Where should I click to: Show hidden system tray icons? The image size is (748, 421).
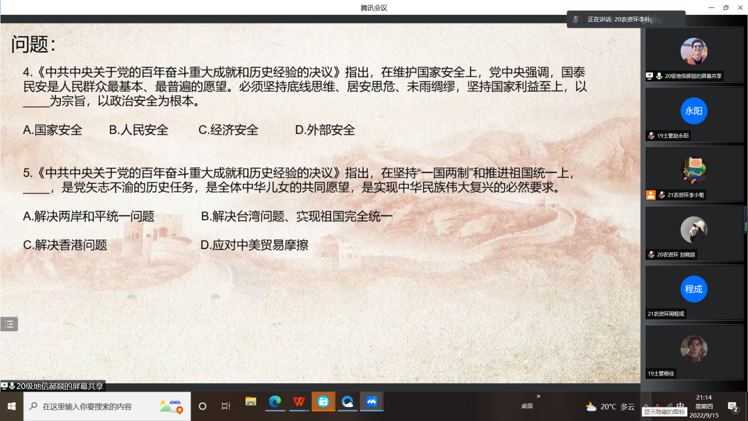click(646, 405)
